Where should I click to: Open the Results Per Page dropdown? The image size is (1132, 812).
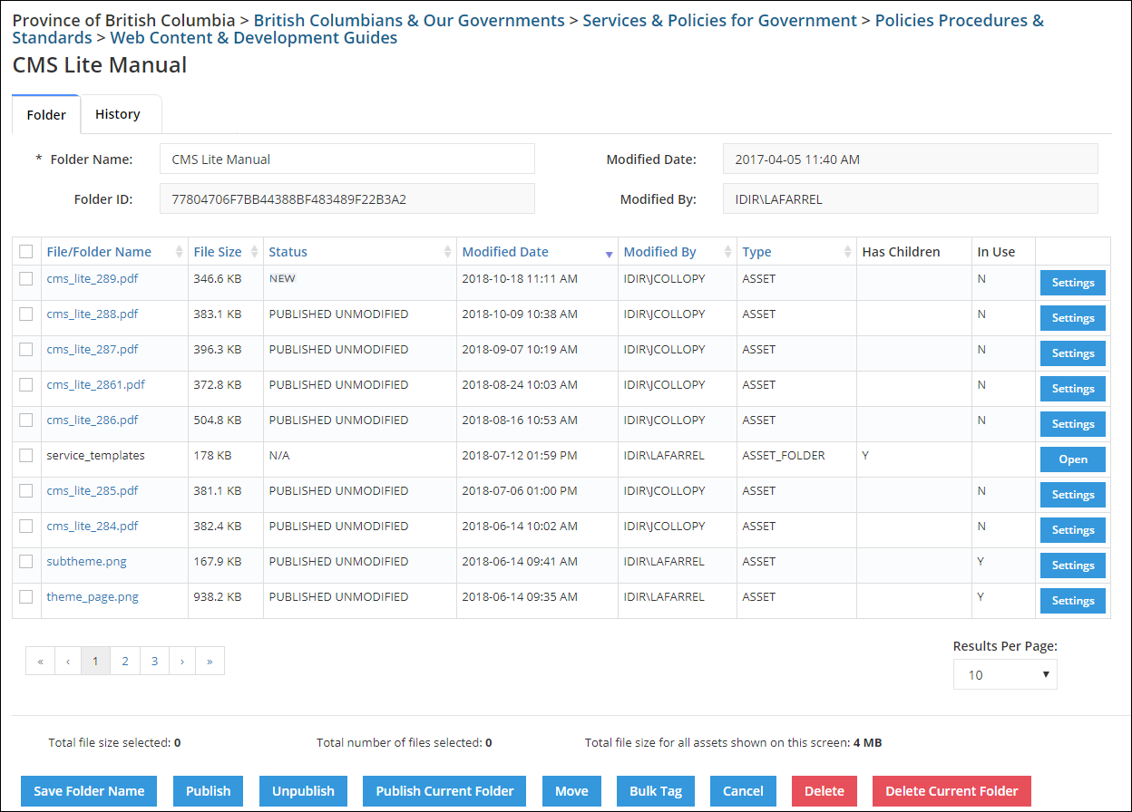tap(1005, 674)
